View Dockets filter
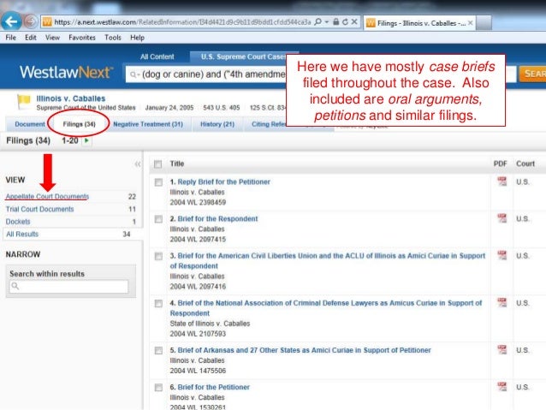546x410 pixels. click(x=18, y=222)
